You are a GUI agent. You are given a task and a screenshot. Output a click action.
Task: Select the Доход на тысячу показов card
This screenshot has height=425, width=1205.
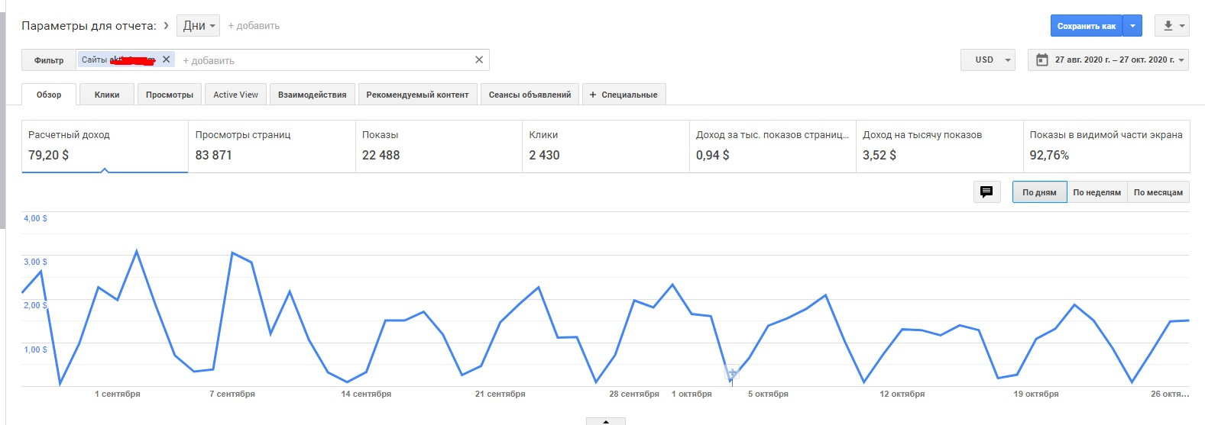pyautogui.click(x=939, y=146)
